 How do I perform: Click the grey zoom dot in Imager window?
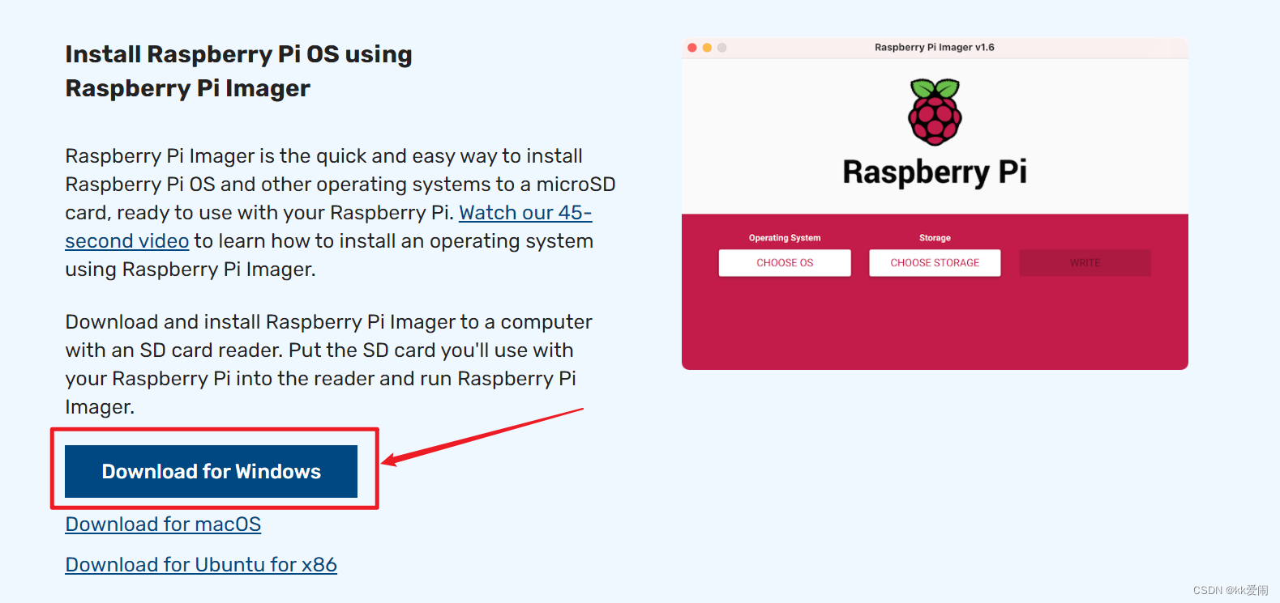722,48
